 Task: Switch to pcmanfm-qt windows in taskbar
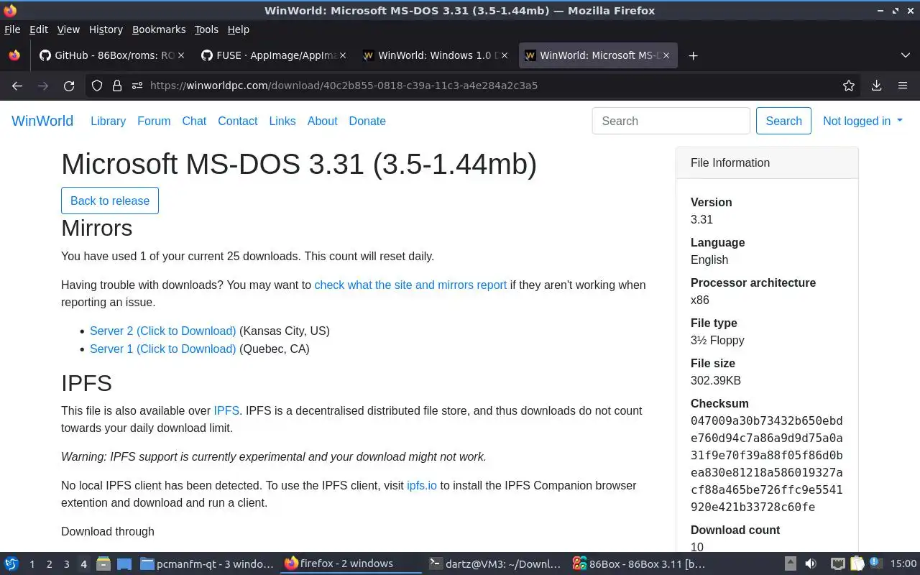[207, 563]
